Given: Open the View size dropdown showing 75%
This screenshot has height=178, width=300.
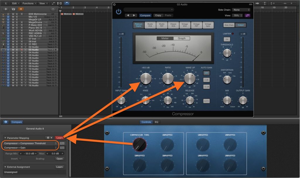Looking at the screenshot, I should (x=237, y=15).
